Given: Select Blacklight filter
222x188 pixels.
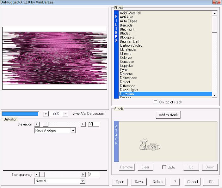Looking at the screenshot, I should [165, 29].
